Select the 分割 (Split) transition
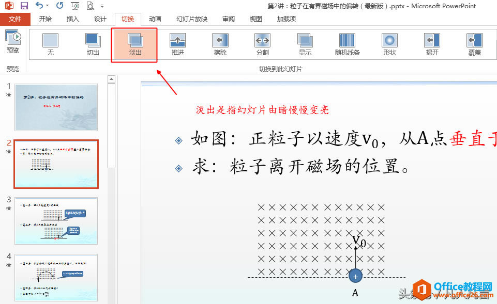497x304 pixels. tap(262, 44)
